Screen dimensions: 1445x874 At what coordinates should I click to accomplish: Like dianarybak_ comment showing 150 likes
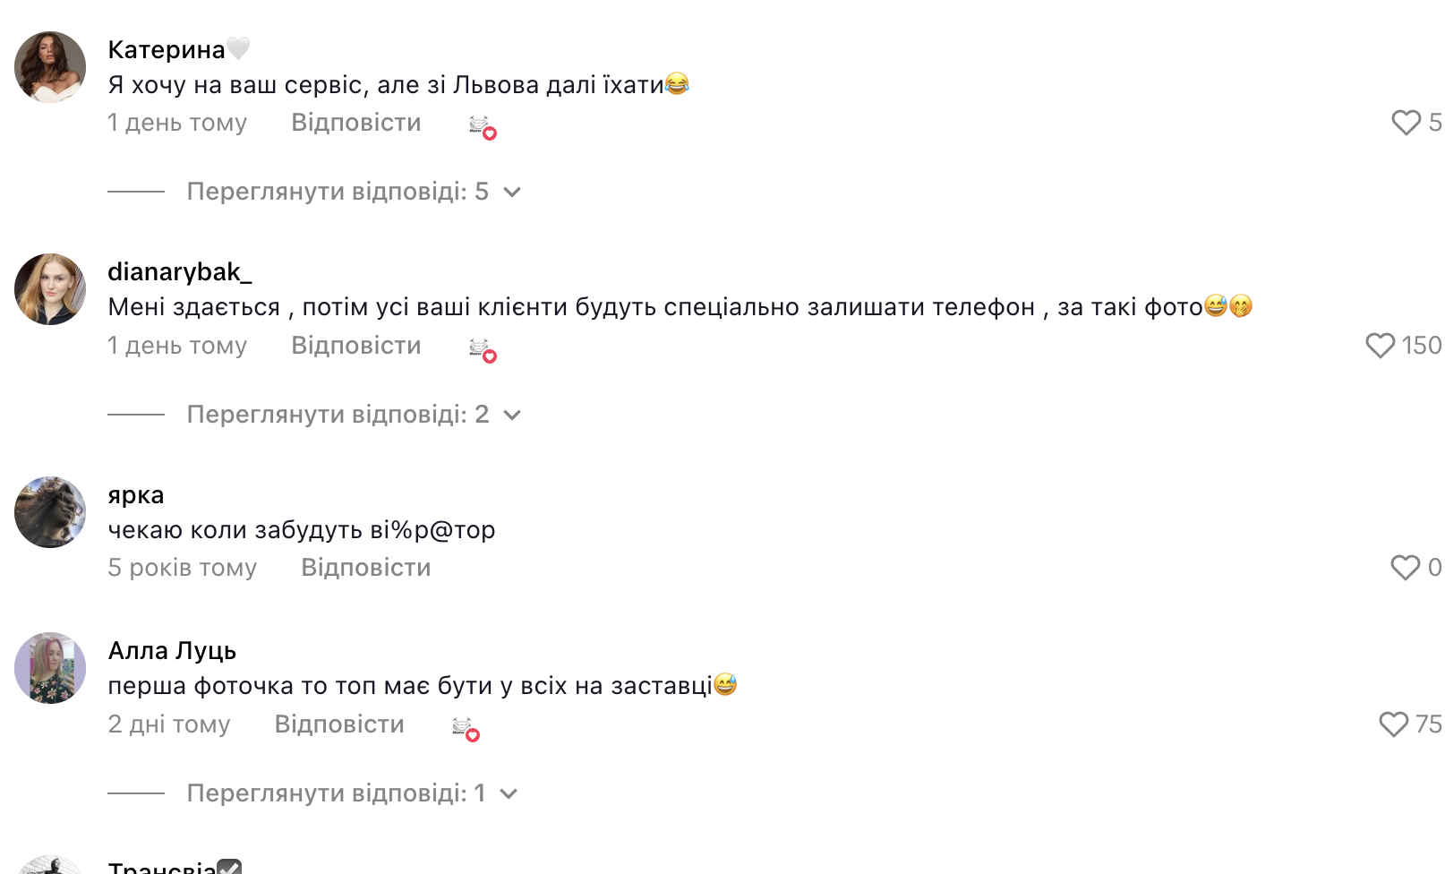coord(1380,346)
